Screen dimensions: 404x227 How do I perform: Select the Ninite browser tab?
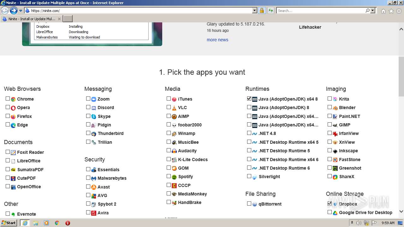[x=32, y=19]
